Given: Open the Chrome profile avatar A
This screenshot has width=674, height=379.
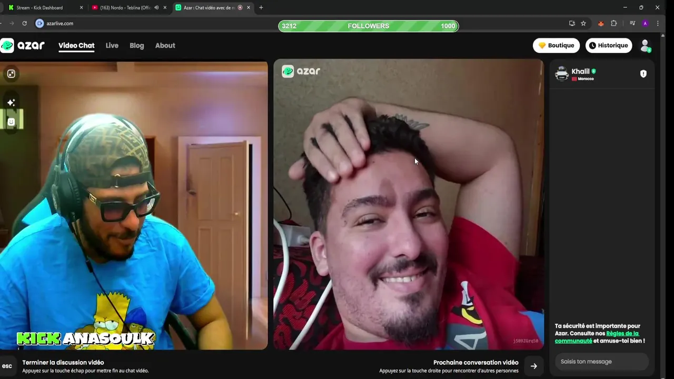Looking at the screenshot, I should (x=645, y=24).
